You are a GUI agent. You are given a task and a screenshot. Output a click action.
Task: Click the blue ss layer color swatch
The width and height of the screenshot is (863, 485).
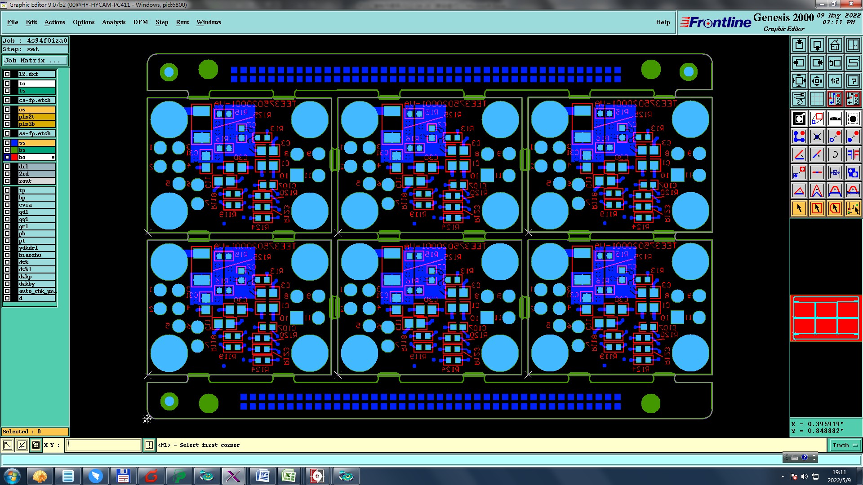14,143
